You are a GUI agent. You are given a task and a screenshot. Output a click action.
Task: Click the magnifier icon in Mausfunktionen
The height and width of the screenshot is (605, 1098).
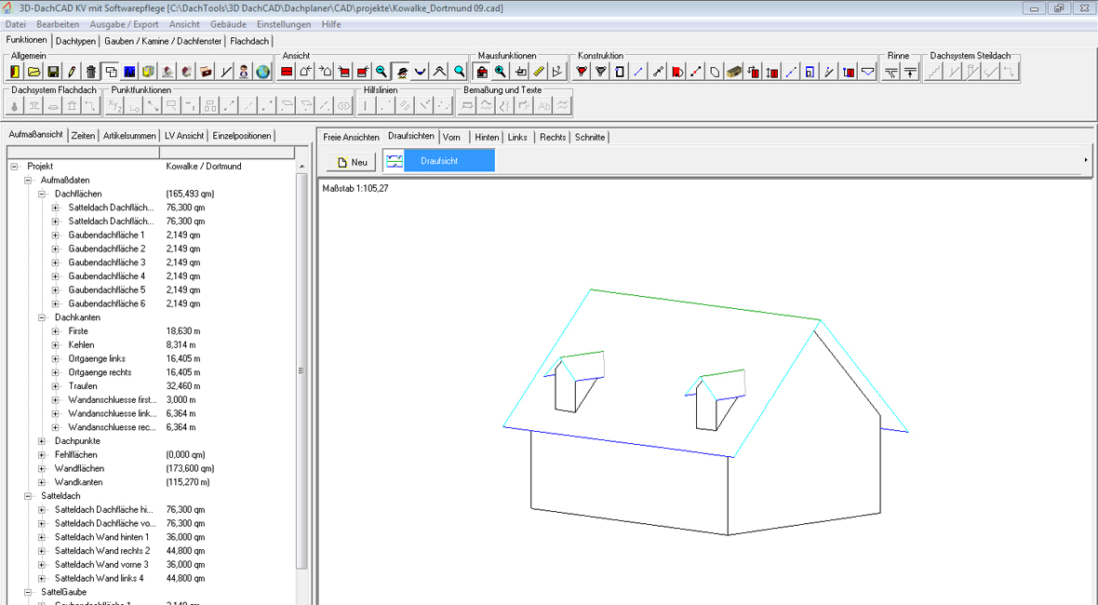pyautogui.click(x=501, y=72)
